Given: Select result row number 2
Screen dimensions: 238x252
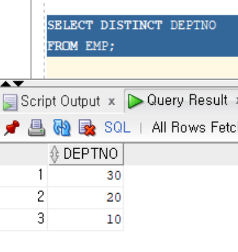Looking at the screenshot, I should click(x=23, y=197).
